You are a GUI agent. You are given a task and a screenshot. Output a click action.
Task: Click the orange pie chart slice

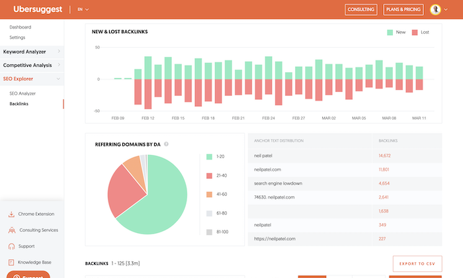coord(136,168)
